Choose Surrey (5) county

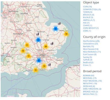(x=87, y=57)
